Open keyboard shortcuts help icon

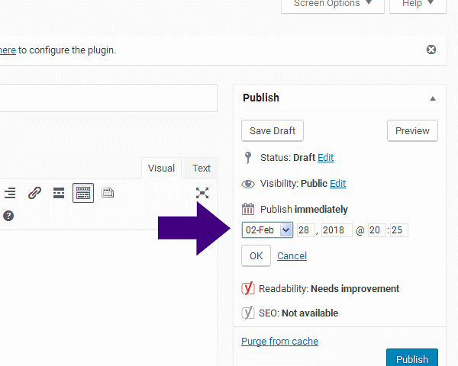pos(8,216)
